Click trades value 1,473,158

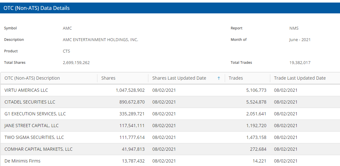click(256, 137)
